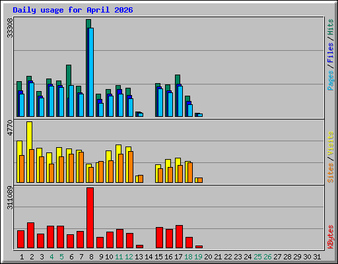This screenshot has height=264, width=338.
Task: Click day 10 on the x-axis
Action: (x=109, y=257)
